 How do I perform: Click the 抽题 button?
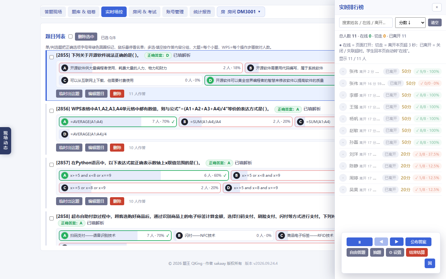click(377, 252)
